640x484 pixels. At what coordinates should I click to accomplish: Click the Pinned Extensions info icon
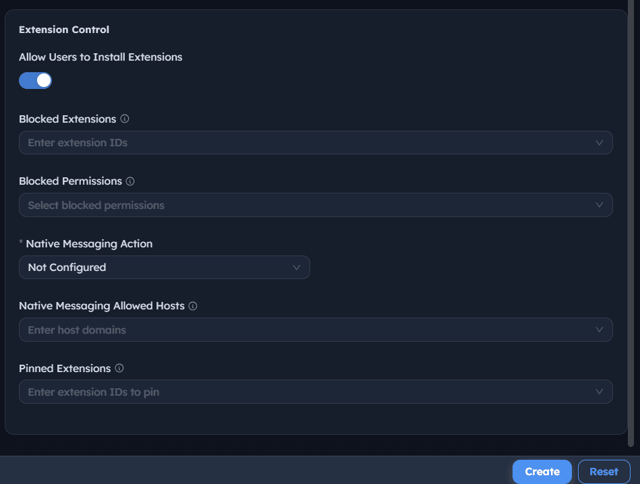click(119, 368)
